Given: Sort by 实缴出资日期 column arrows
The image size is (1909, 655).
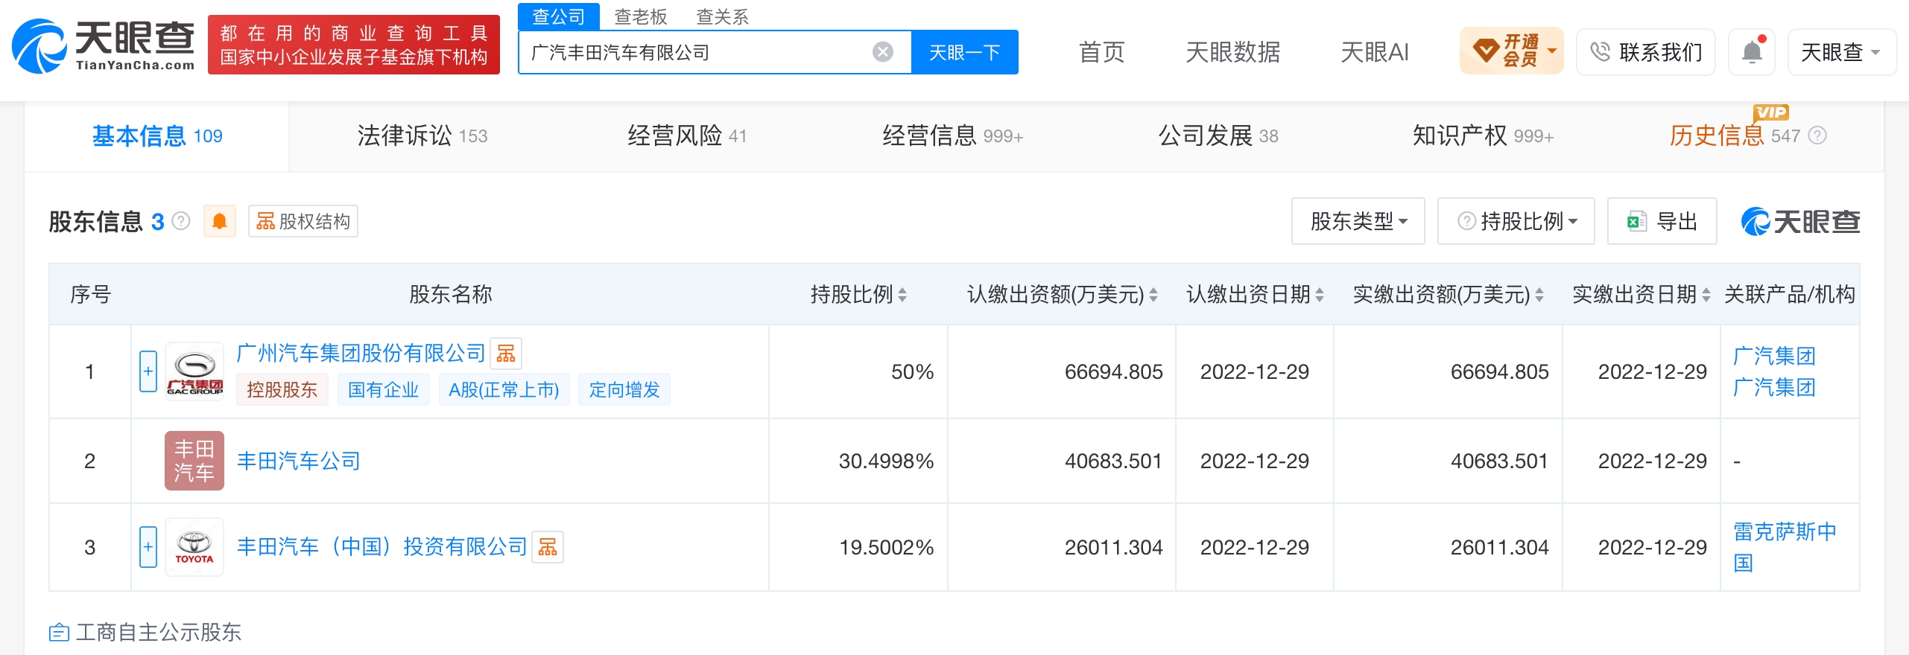Looking at the screenshot, I should pos(1706,295).
